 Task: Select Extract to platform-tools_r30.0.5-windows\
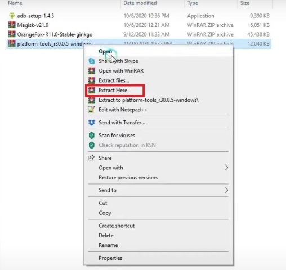point(158,100)
